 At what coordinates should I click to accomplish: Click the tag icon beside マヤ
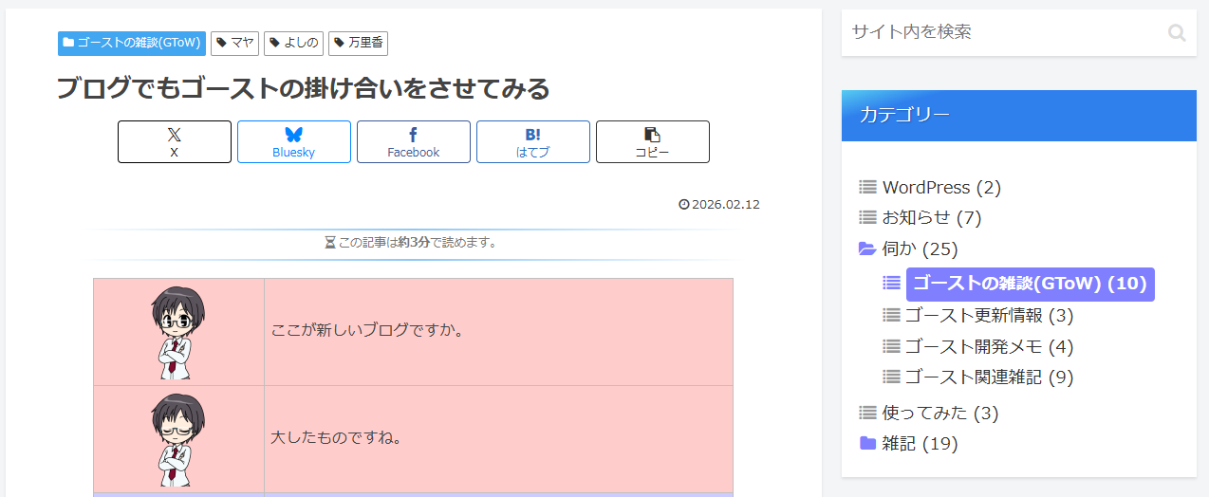click(222, 43)
